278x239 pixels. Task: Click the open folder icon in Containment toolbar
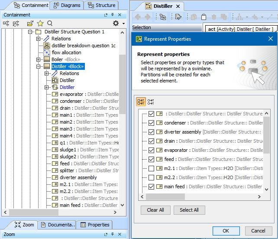pos(30,23)
